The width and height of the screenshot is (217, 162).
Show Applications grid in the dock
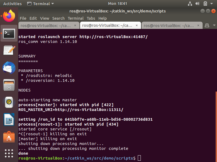9,153
